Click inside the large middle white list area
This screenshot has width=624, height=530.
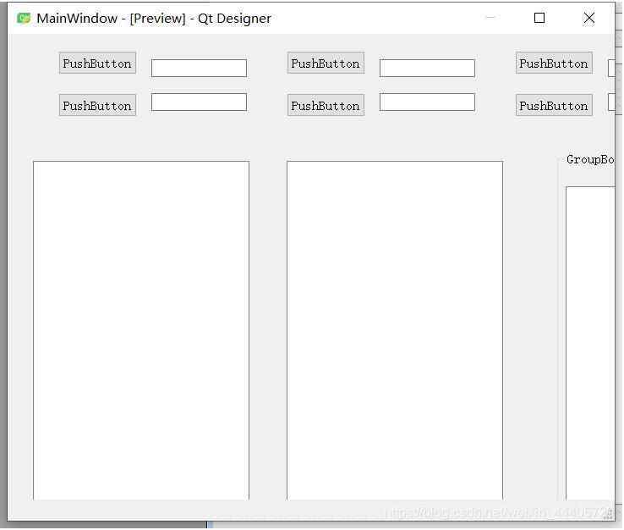pos(395,330)
